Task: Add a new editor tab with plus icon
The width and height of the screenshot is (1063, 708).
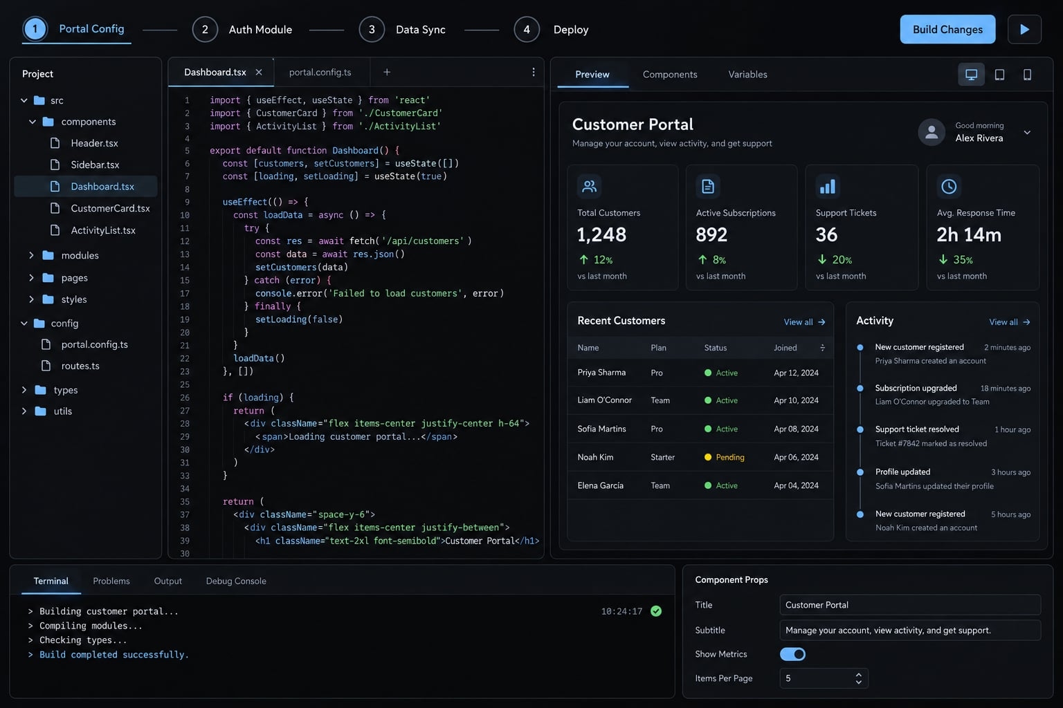Action: pyautogui.click(x=387, y=72)
